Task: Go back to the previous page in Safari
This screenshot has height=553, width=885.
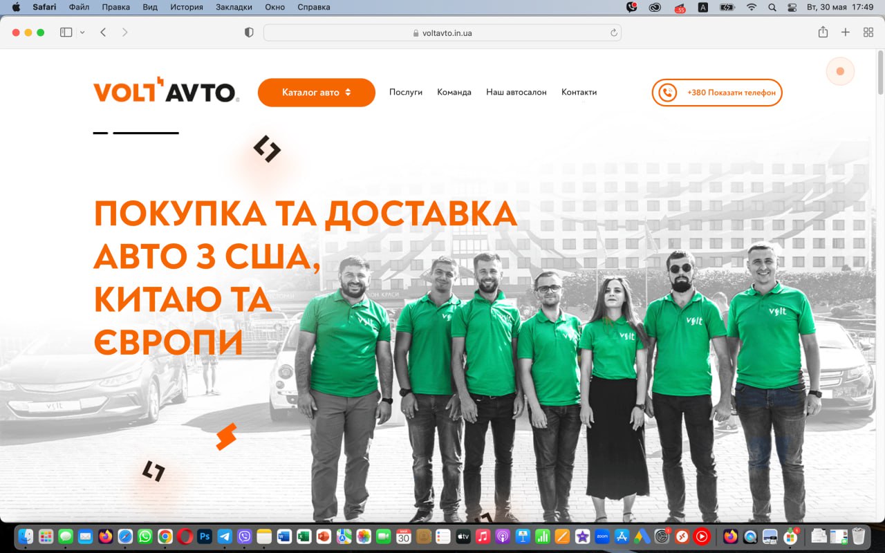Action: (x=103, y=32)
